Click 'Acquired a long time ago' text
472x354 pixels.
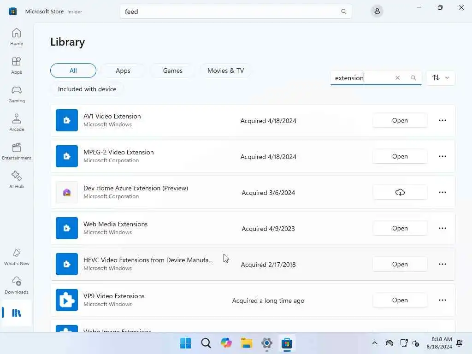(x=268, y=301)
